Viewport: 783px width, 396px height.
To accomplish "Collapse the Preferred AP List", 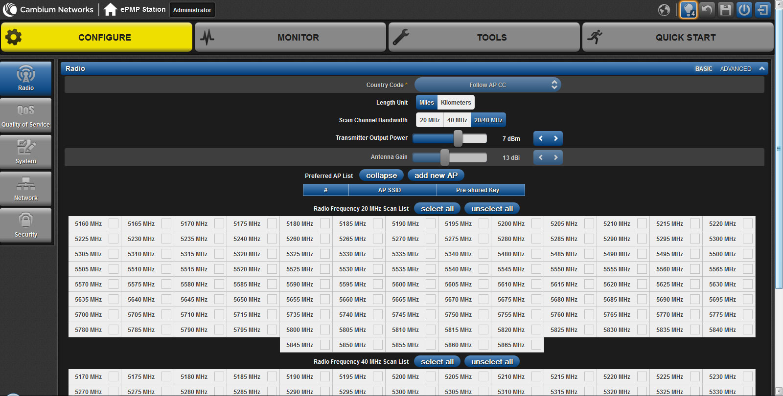I will [x=381, y=176].
